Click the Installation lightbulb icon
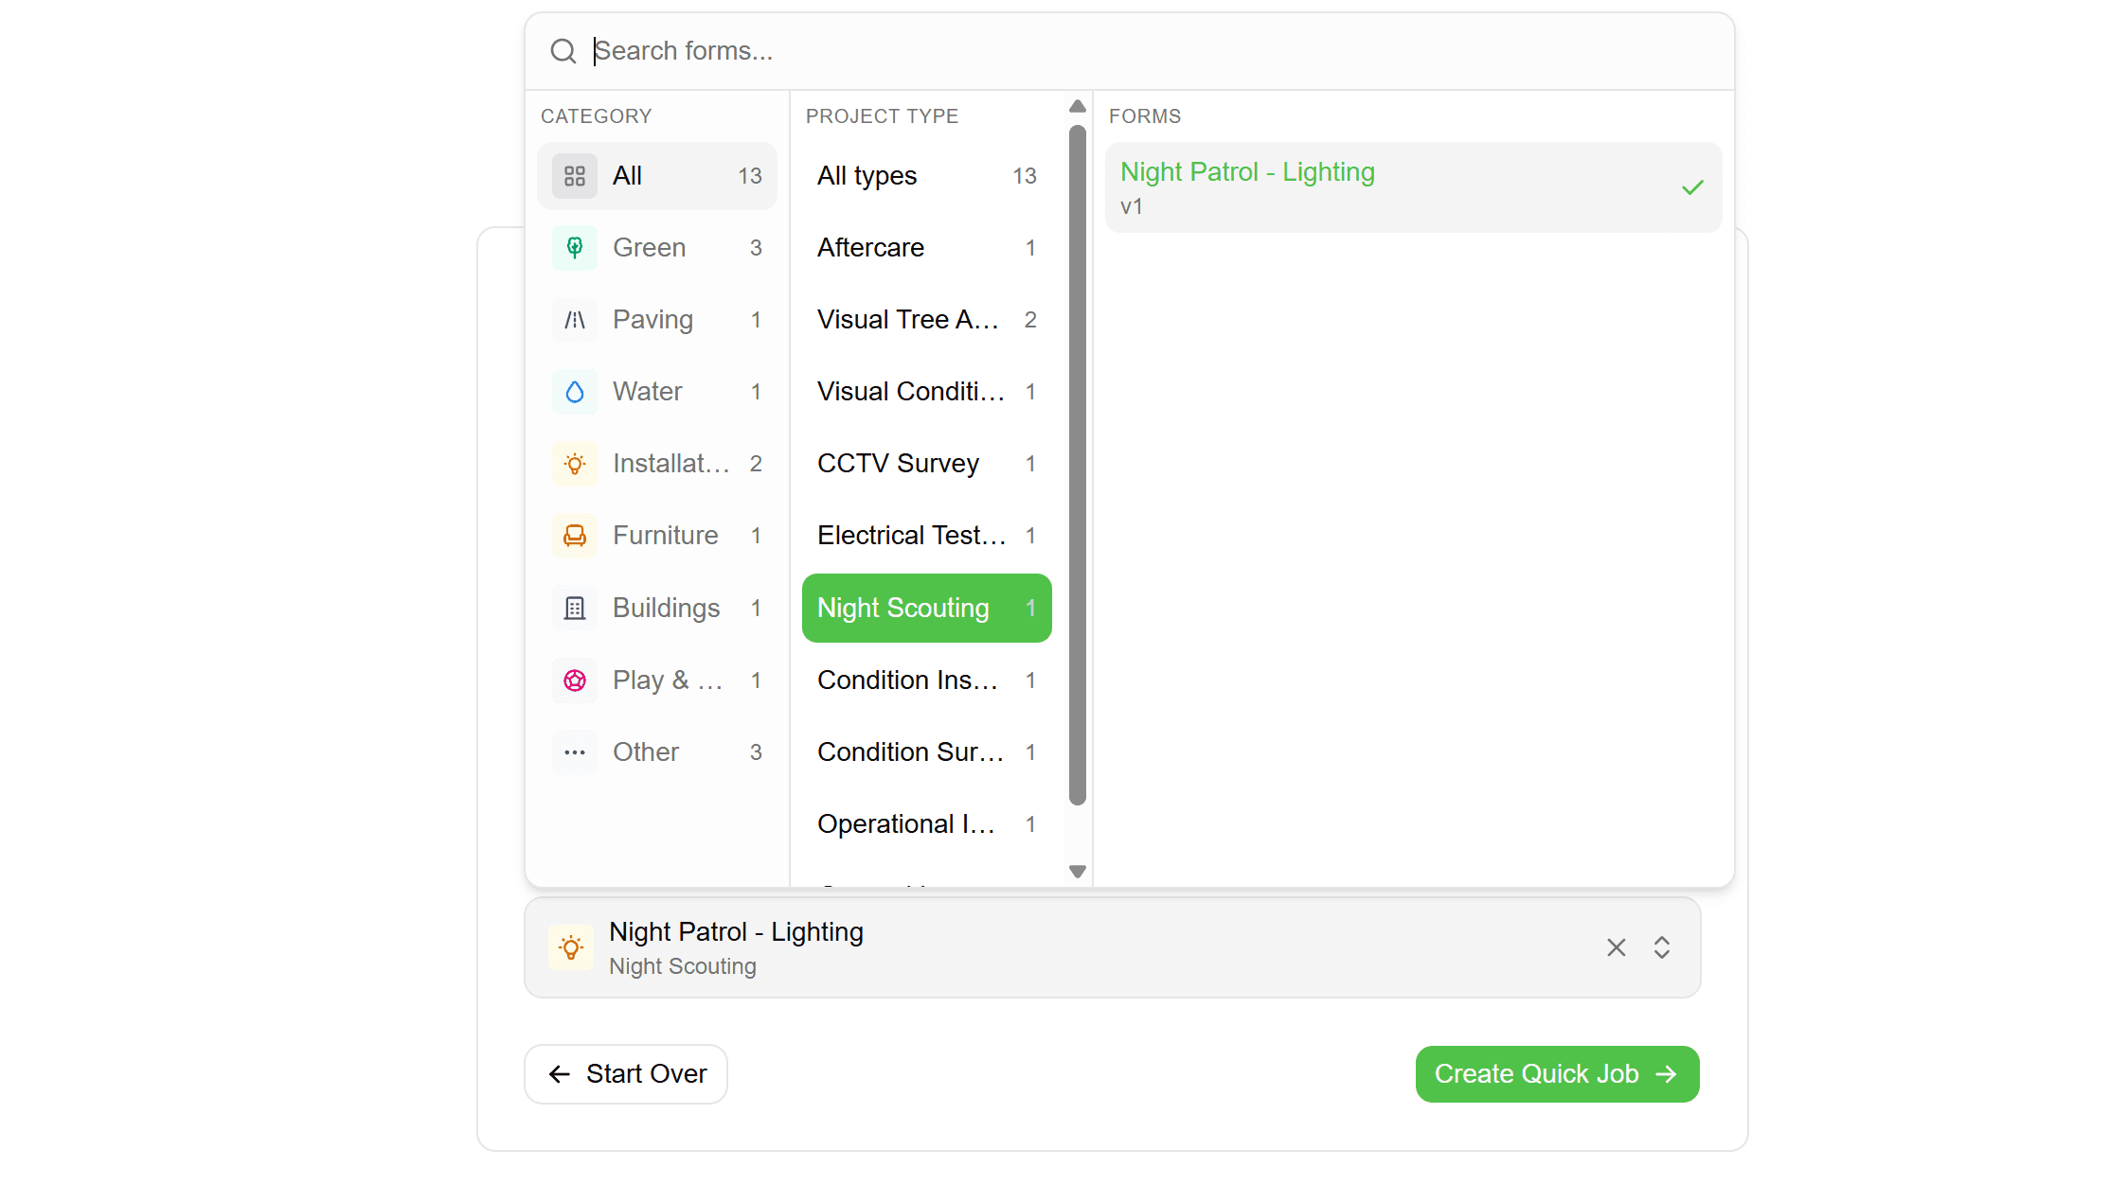The image size is (2127, 1202). coord(575,463)
